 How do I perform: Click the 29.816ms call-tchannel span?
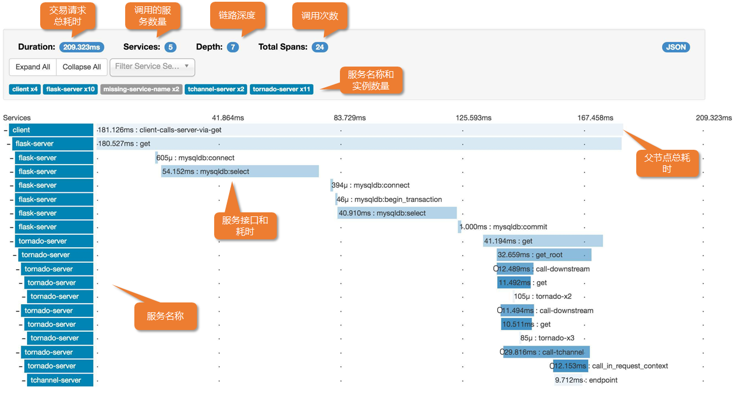pos(546,352)
